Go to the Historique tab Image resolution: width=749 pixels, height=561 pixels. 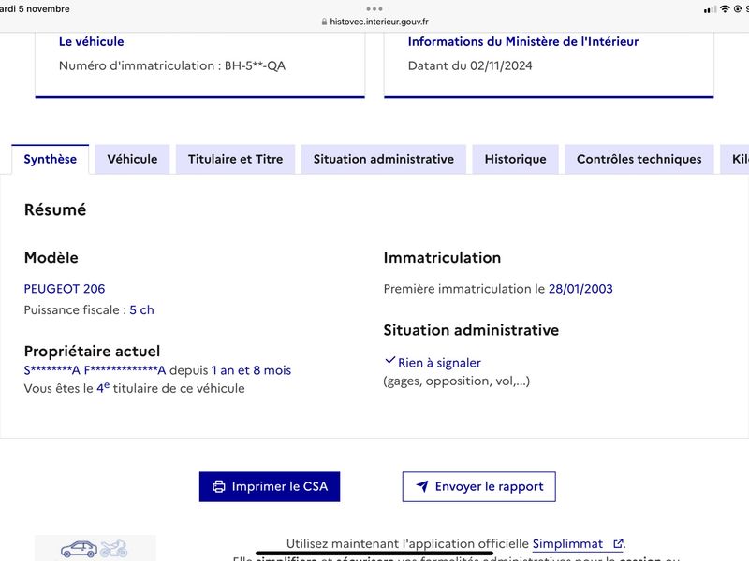point(516,159)
